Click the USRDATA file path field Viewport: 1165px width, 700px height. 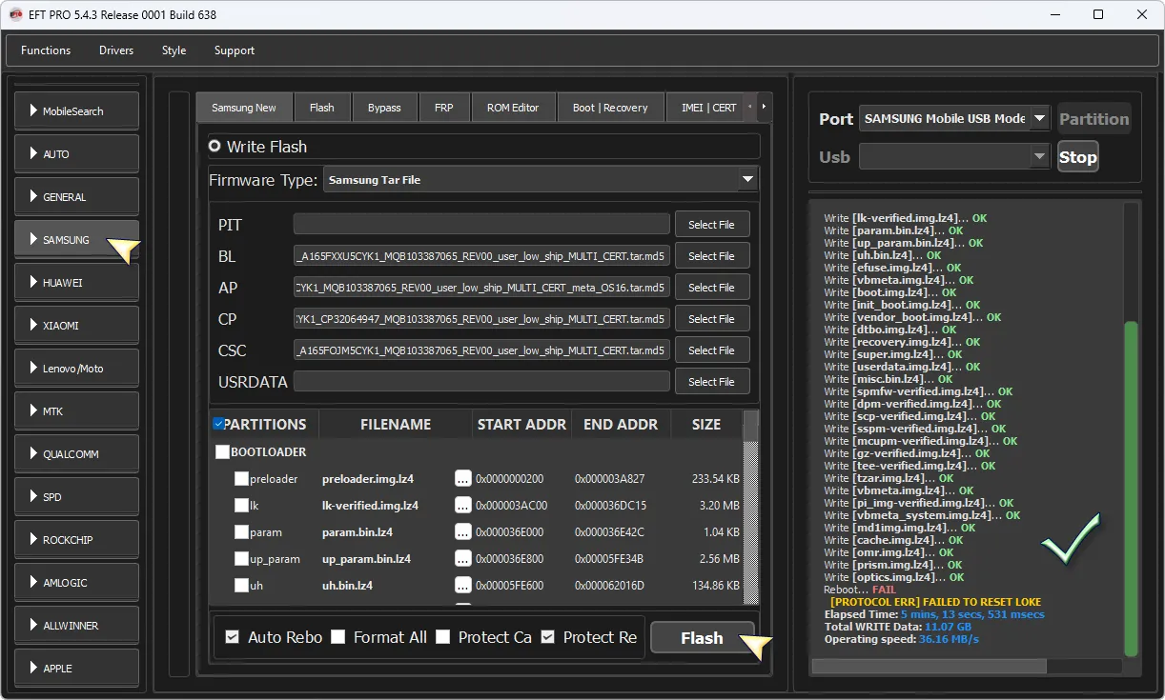(x=481, y=382)
